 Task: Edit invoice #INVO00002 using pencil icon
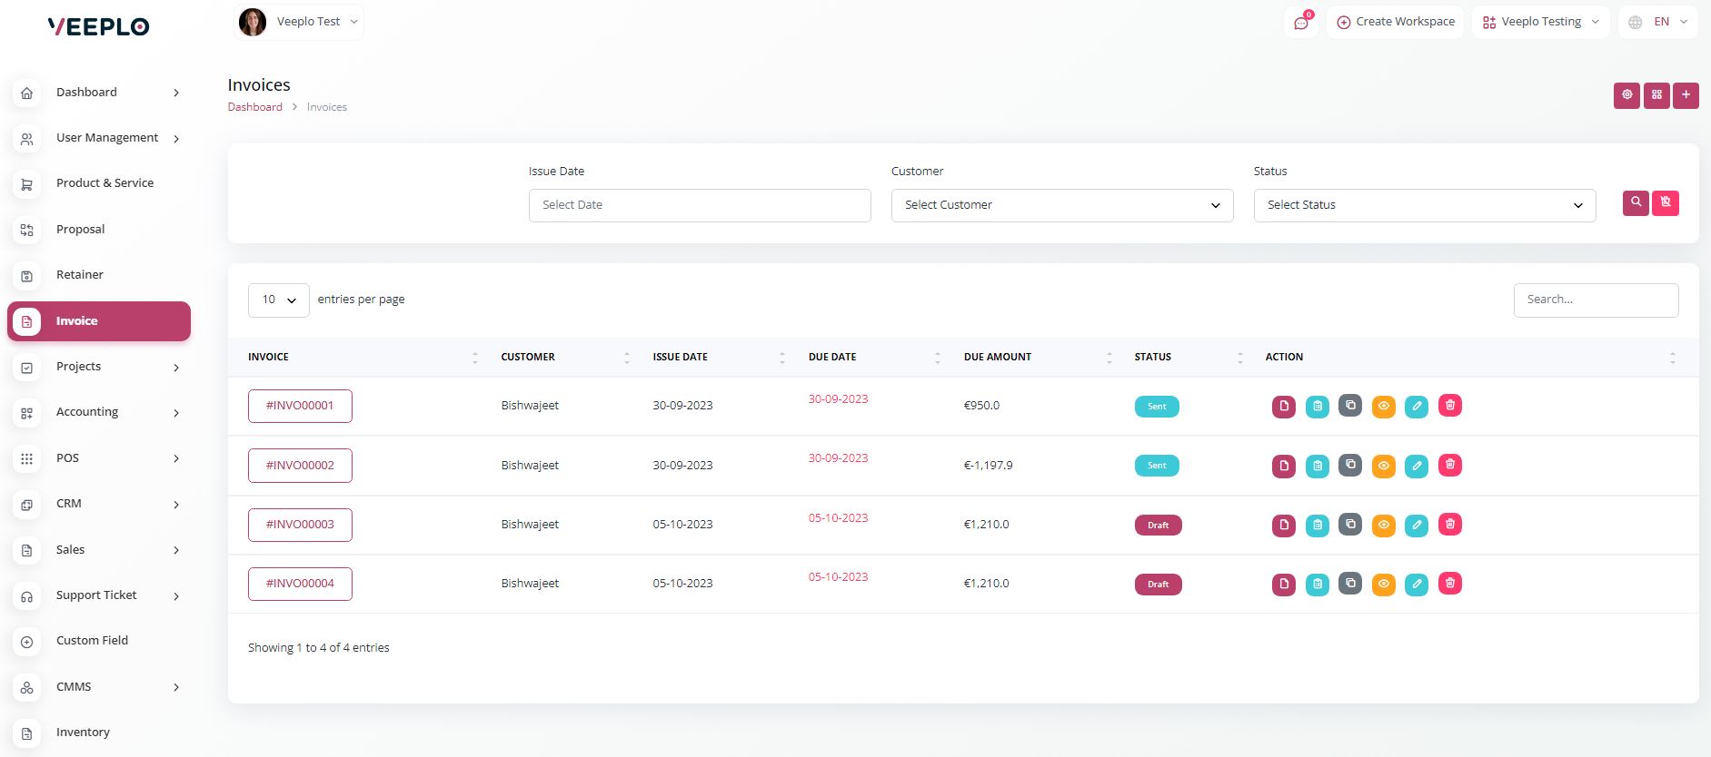click(x=1417, y=466)
